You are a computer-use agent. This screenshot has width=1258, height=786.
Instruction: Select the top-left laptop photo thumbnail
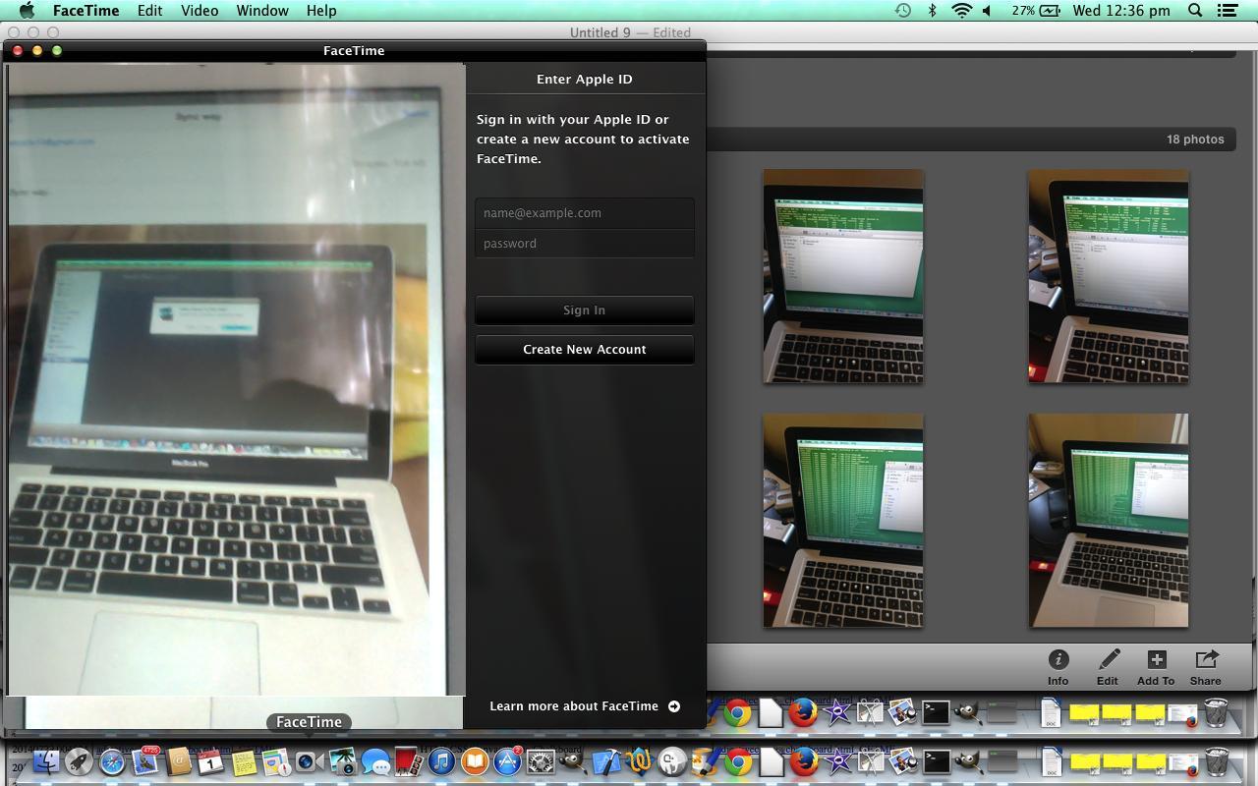[x=843, y=276]
